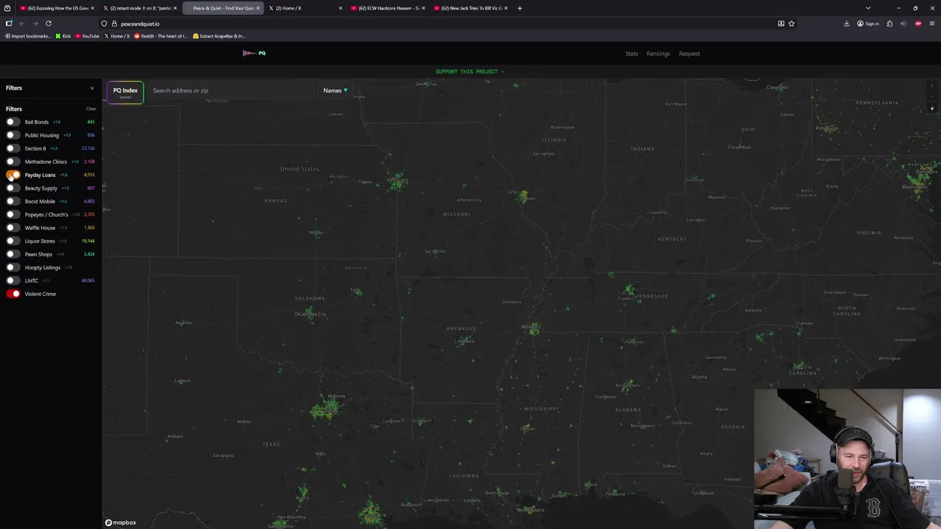Clear all filters

(x=91, y=109)
